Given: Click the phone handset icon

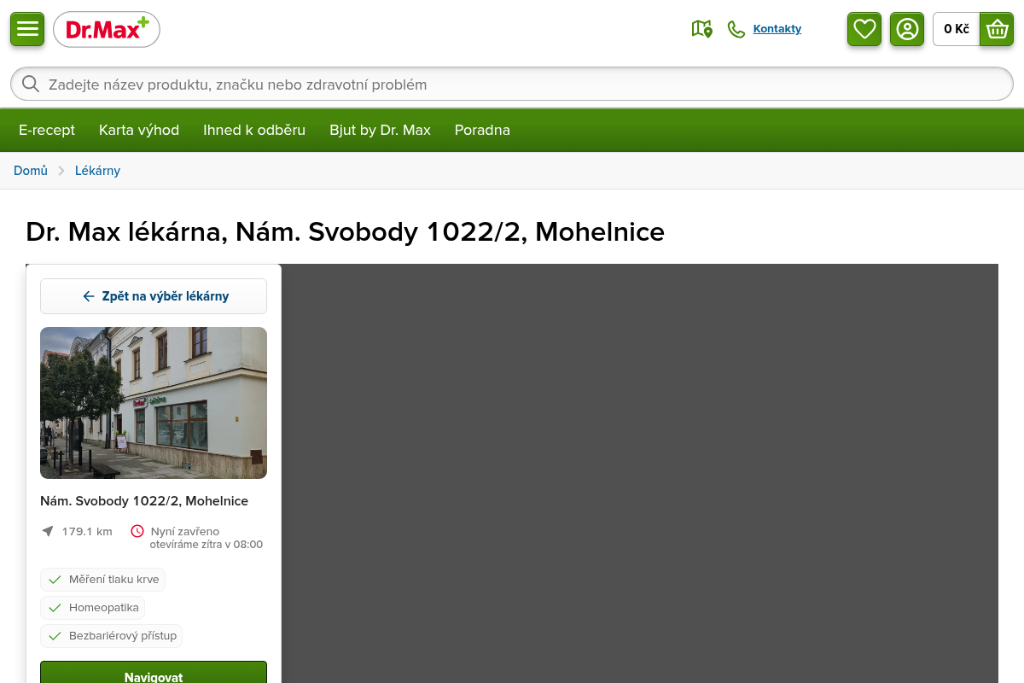Looking at the screenshot, I should [736, 29].
